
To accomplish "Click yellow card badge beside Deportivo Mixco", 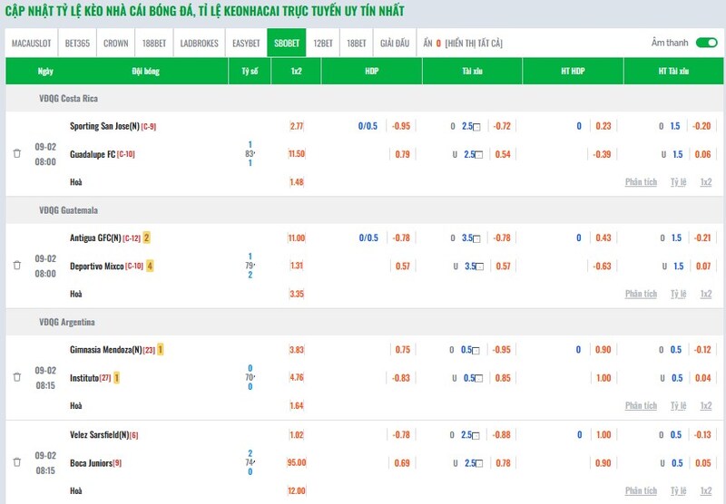I will (151, 266).
